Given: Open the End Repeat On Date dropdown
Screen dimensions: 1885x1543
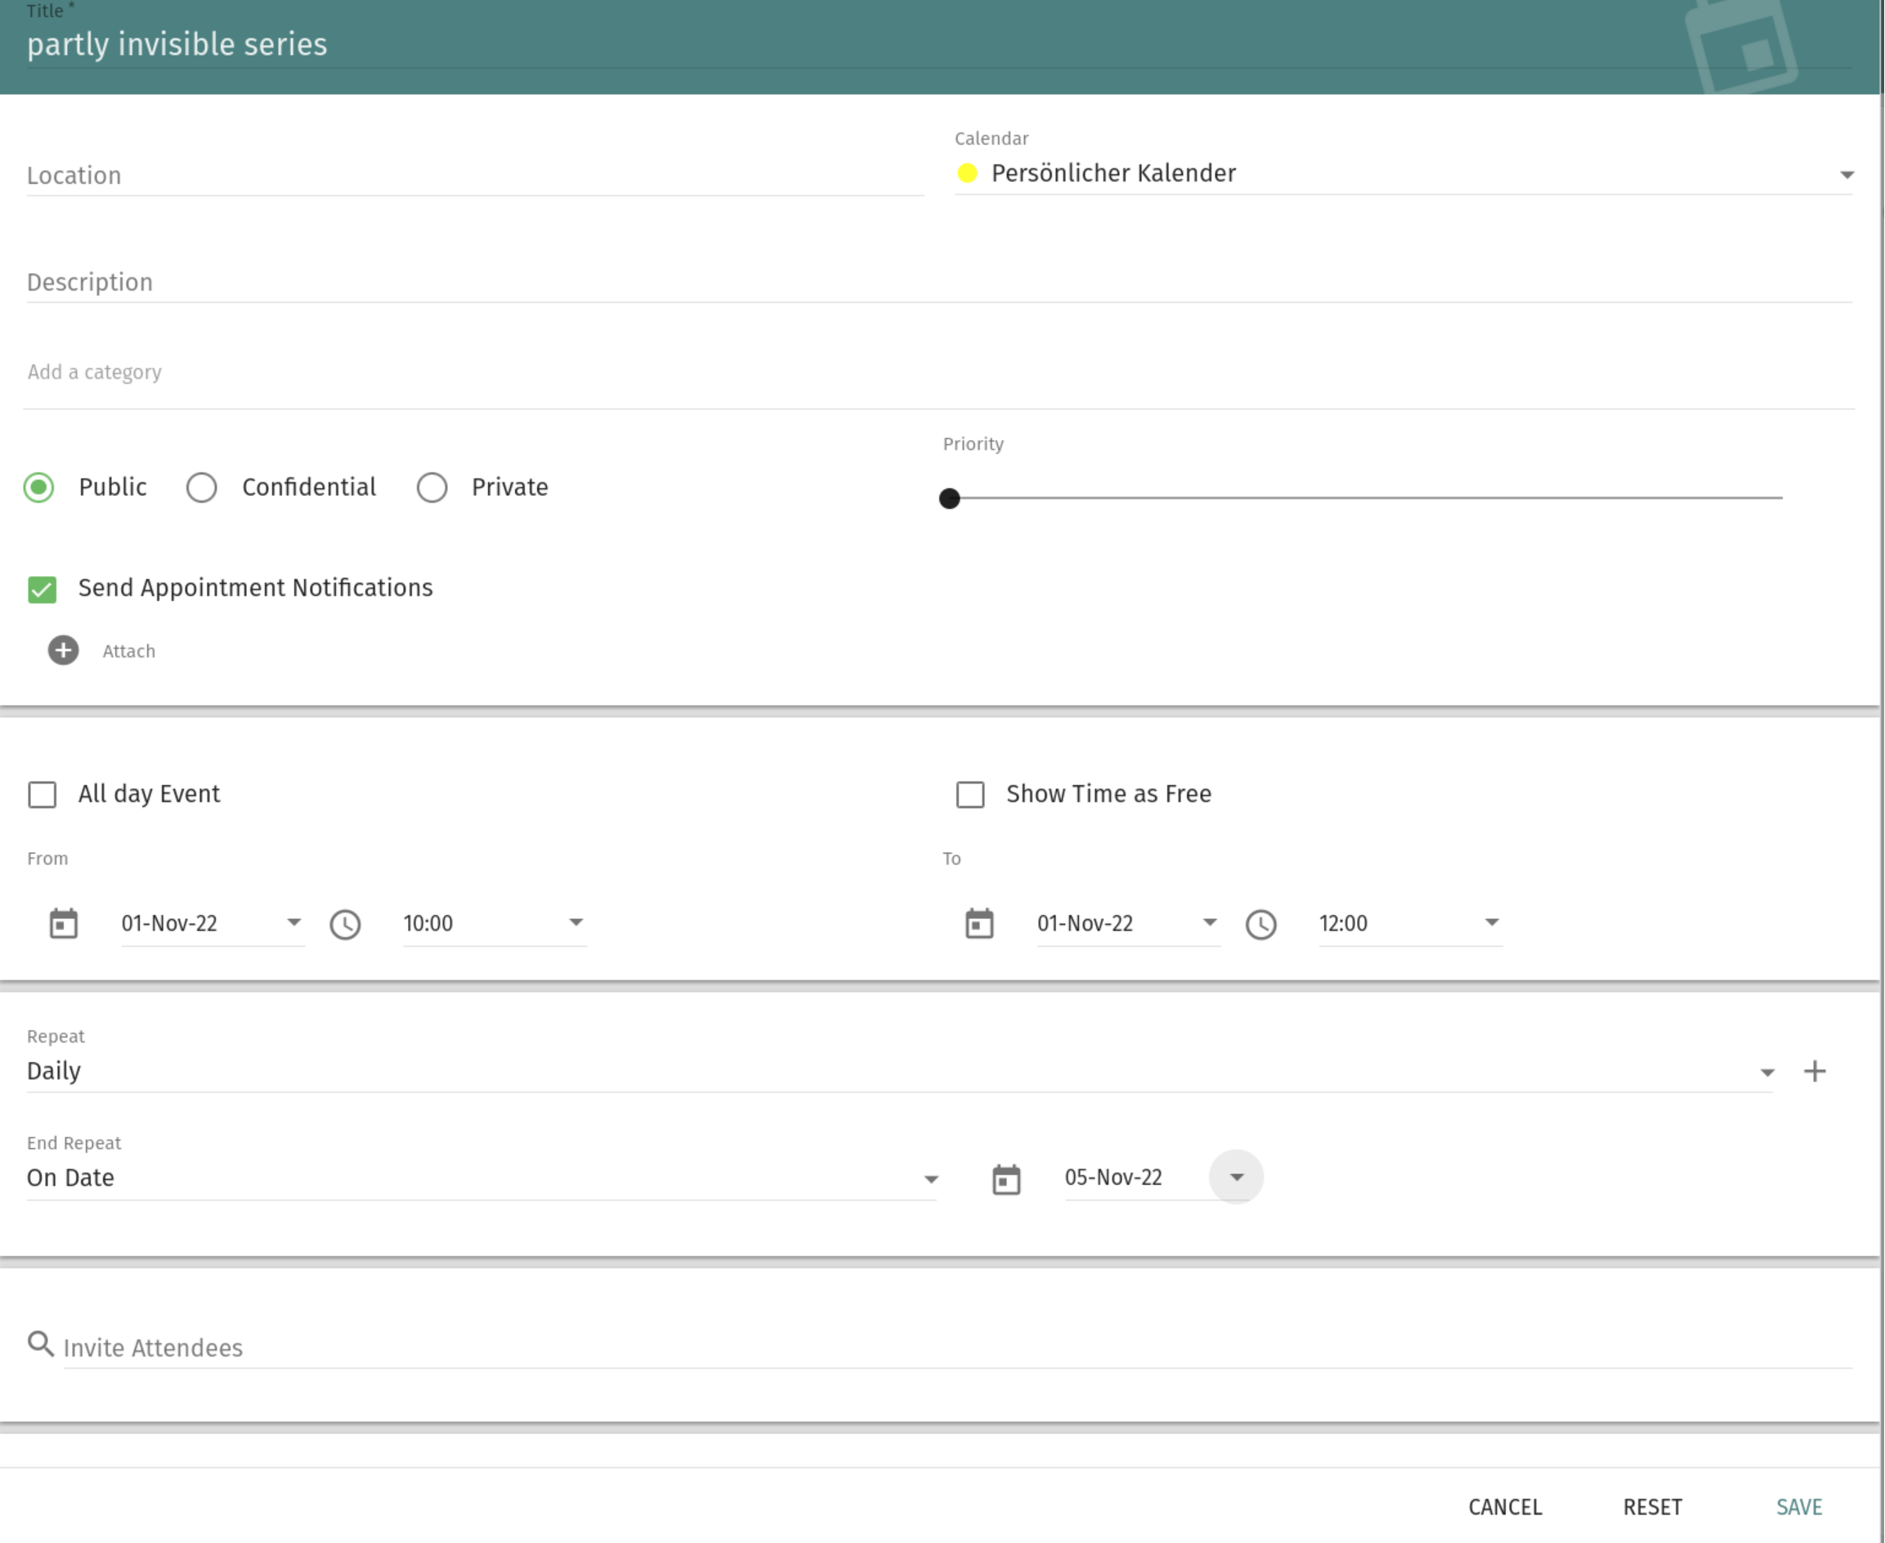Looking at the screenshot, I should click(481, 1178).
